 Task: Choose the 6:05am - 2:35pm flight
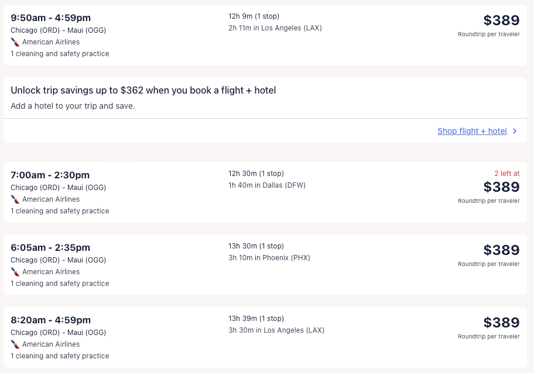50,248
